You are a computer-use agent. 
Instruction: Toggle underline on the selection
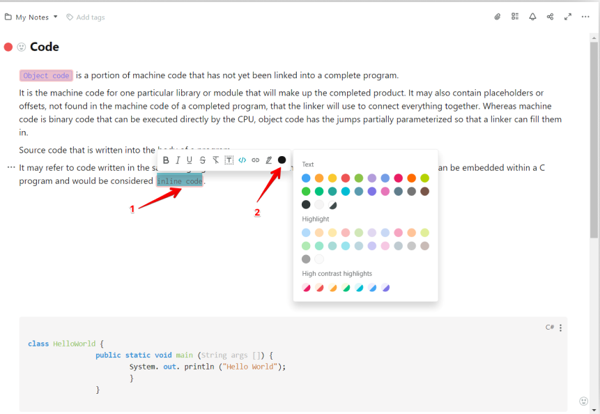190,160
